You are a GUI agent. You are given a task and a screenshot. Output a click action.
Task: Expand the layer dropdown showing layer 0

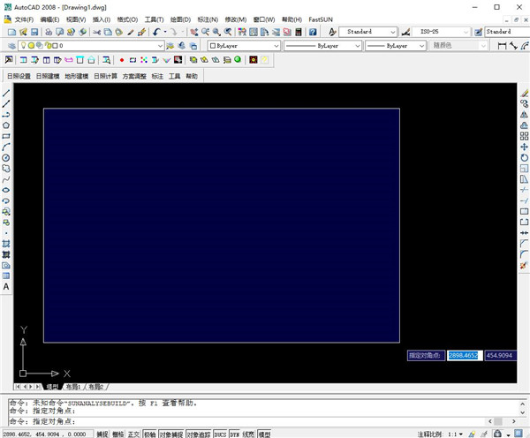point(160,46)
